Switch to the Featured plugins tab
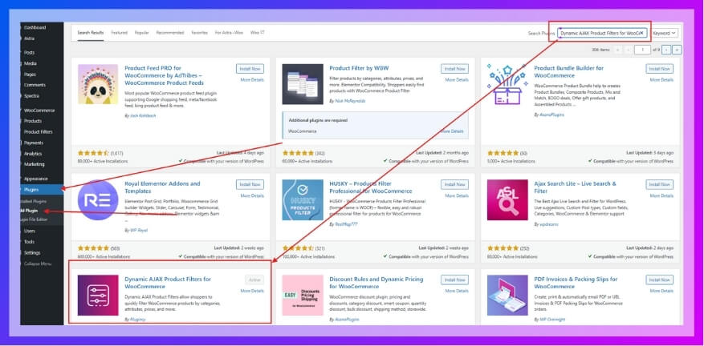This screenshot has height=346, width=704. click(x=120, y=33)
